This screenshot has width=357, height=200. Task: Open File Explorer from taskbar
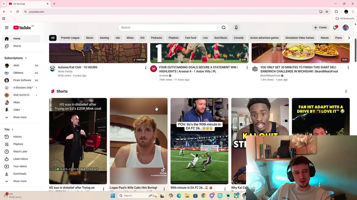[187, 196]
